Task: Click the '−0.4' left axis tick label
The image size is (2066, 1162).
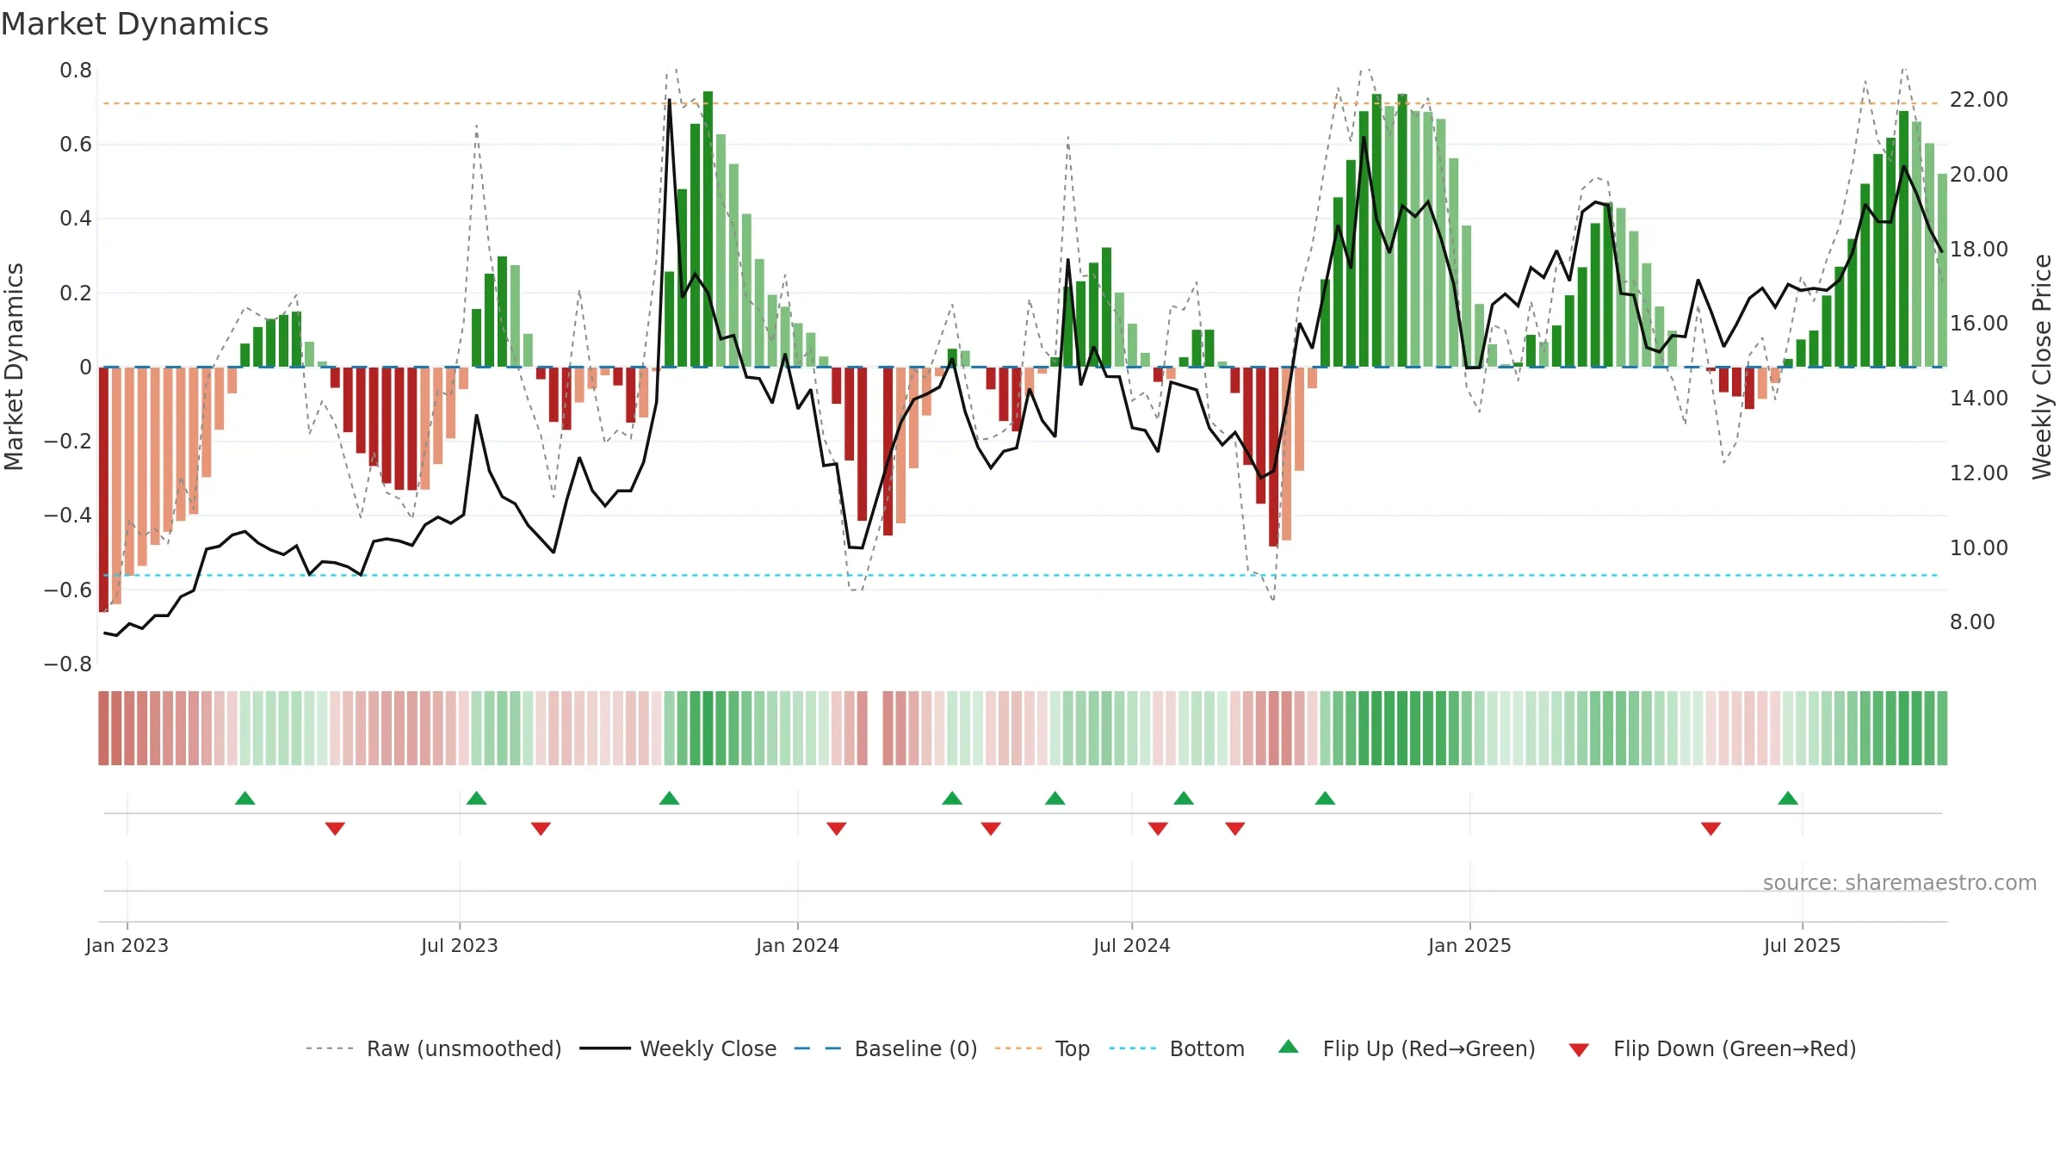Action: (68, 516)
